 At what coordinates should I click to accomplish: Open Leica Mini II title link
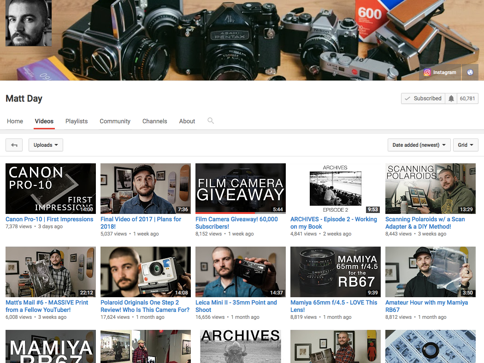pyautogui.click(x=236, y=306)
